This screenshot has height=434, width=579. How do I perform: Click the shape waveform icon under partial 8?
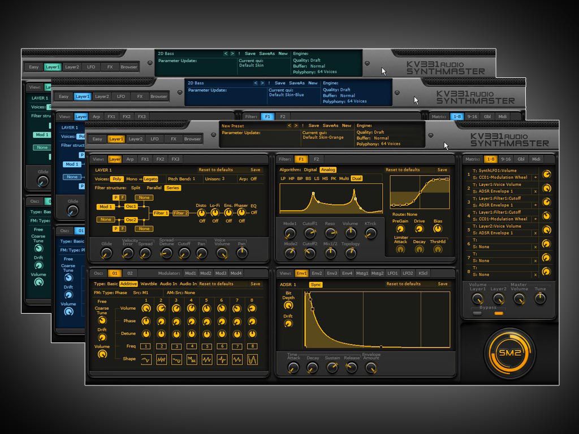pos(252,359)
